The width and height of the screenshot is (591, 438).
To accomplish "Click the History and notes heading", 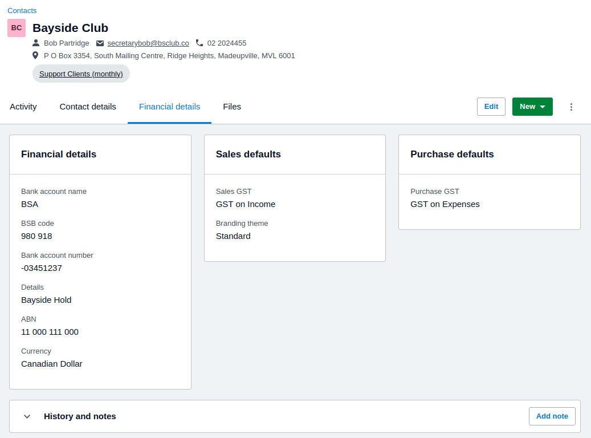I will [x=80, y=416].
